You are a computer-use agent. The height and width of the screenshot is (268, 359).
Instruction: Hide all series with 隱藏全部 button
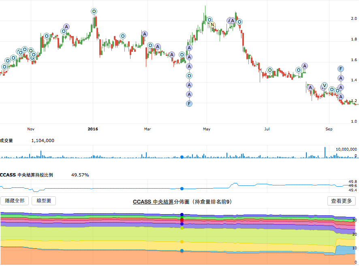15,201
